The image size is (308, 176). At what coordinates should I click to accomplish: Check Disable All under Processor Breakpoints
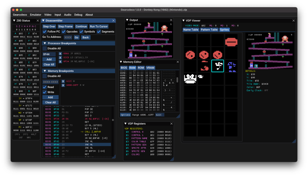45,48
